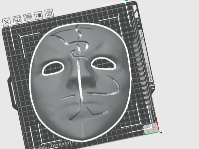Open plate settings gear icon
Image resolution: width=199 pixels, height=149 pixels.
(x=49, y=13)
